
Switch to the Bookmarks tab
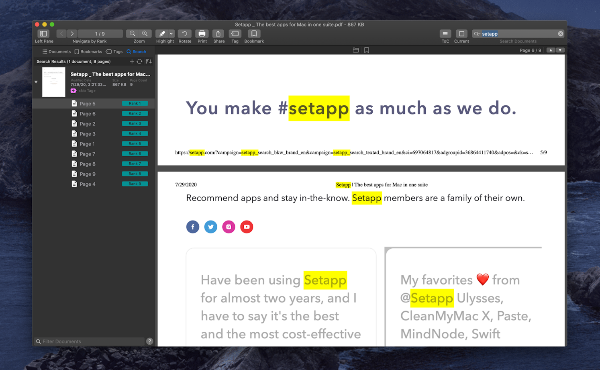click(88, 51)
